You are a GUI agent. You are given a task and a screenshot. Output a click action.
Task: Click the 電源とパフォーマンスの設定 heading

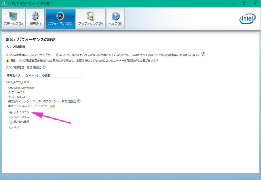30,39
